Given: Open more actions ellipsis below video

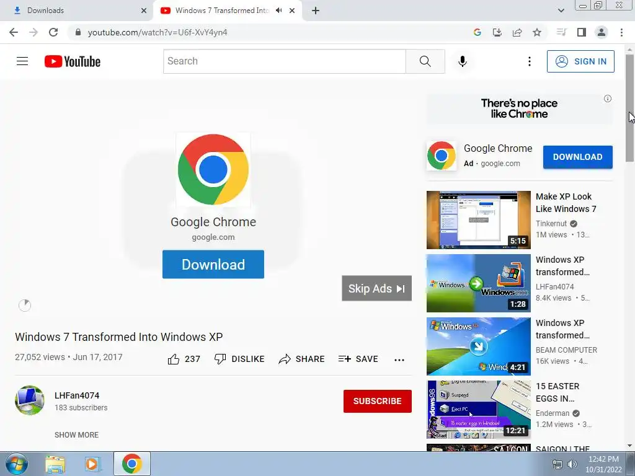Looking at the screenshot, I should click(x=399, y=360).
